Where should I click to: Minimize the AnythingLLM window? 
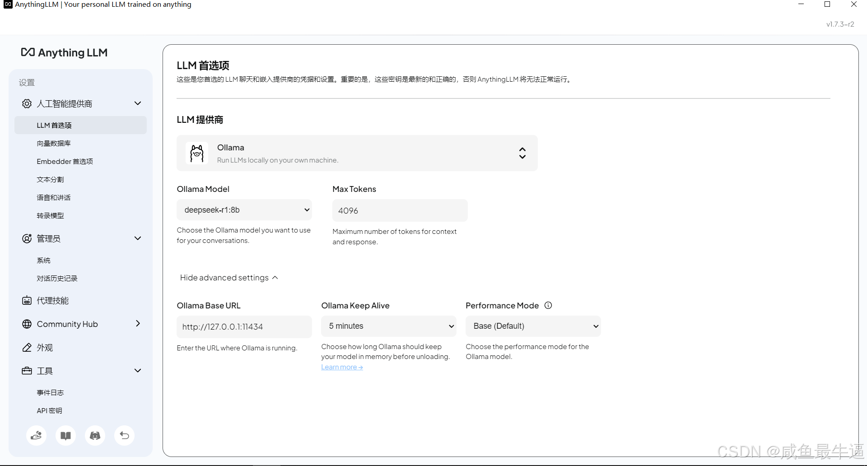pyautogui.click(x=801, y=5)
